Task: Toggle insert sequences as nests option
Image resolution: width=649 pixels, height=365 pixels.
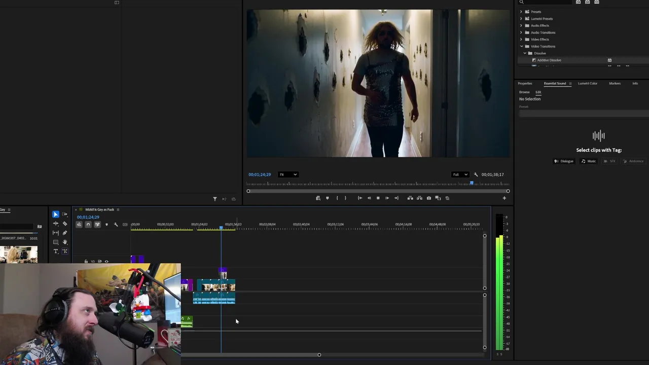Action: click(79, 225)
